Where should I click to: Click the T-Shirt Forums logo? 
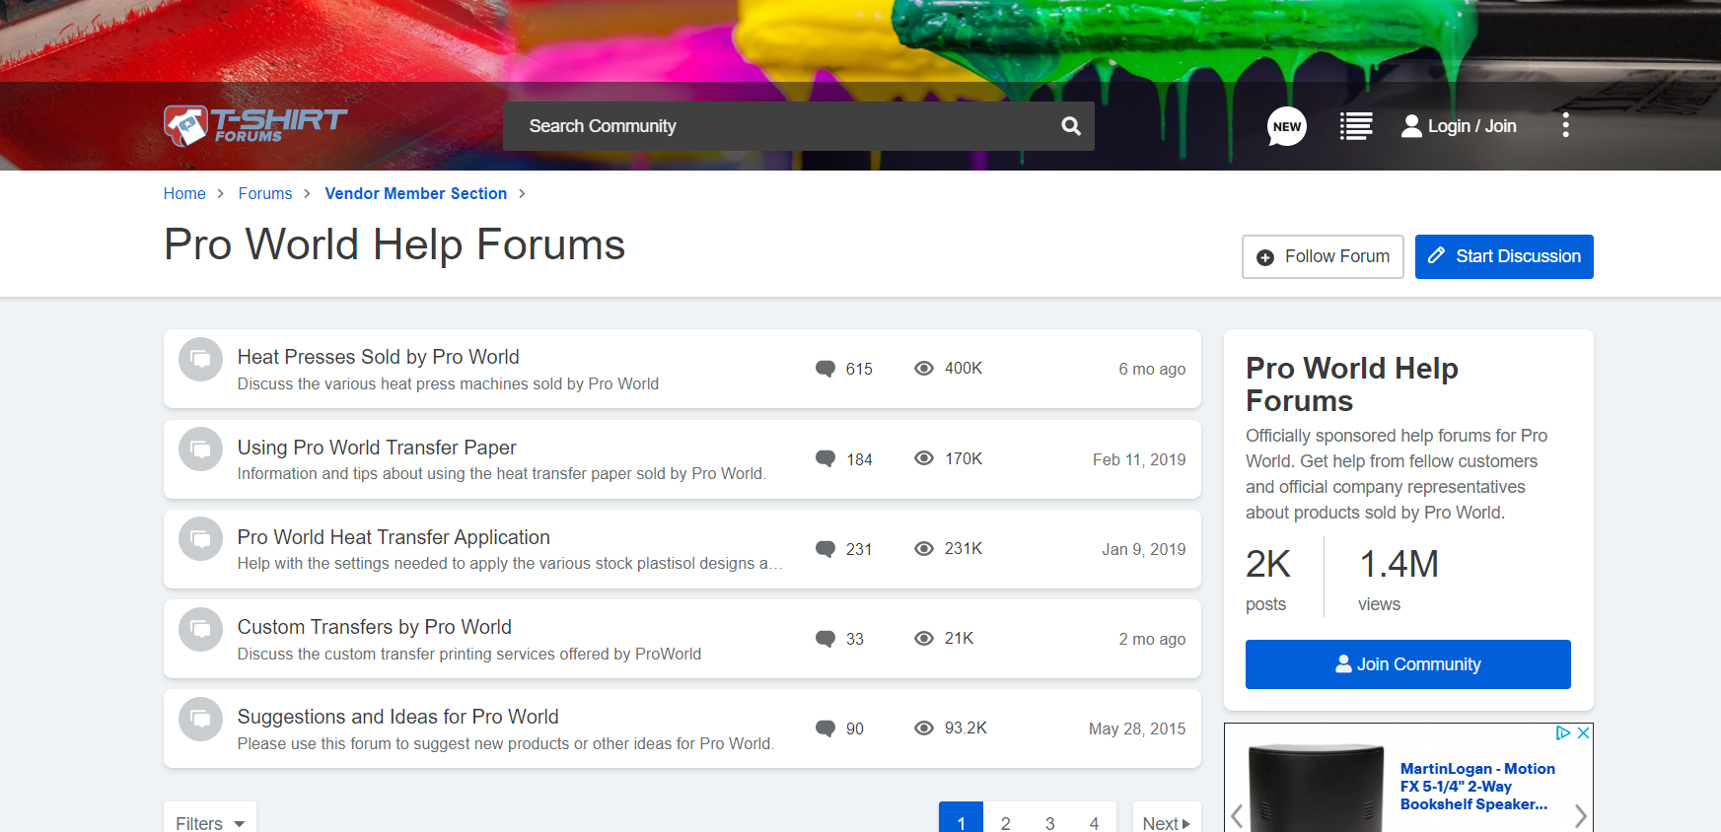coord(255,125)
